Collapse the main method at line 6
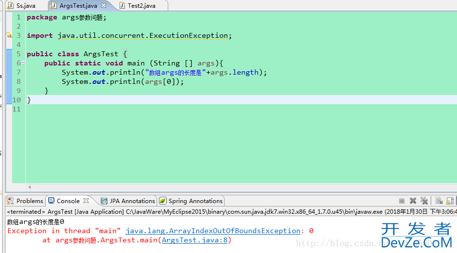 pyautogui.click(x=23, y=63)
